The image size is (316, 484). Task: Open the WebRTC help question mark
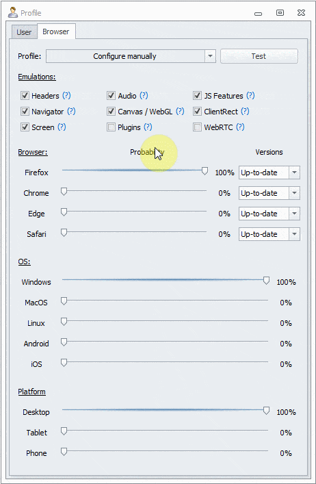(x=241, y=127)
